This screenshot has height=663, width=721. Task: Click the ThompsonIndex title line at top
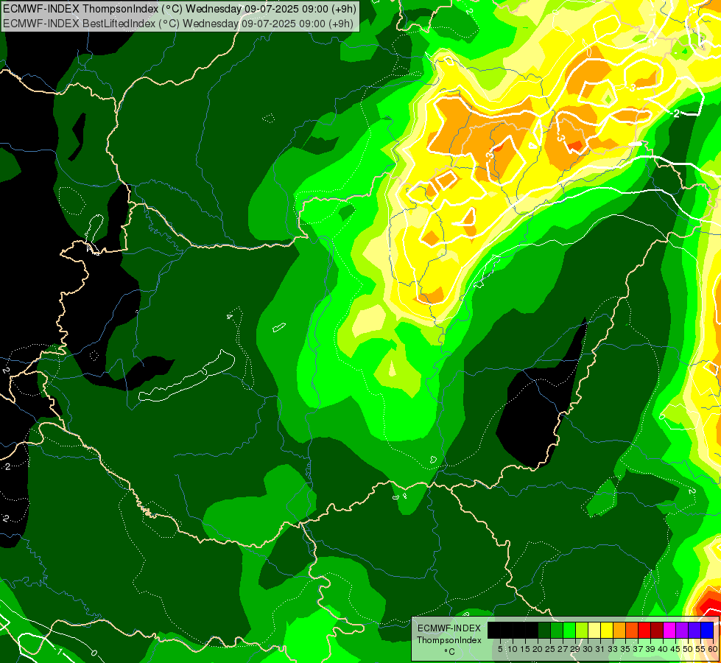point(180,8)
